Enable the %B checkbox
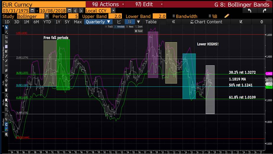 210,16
